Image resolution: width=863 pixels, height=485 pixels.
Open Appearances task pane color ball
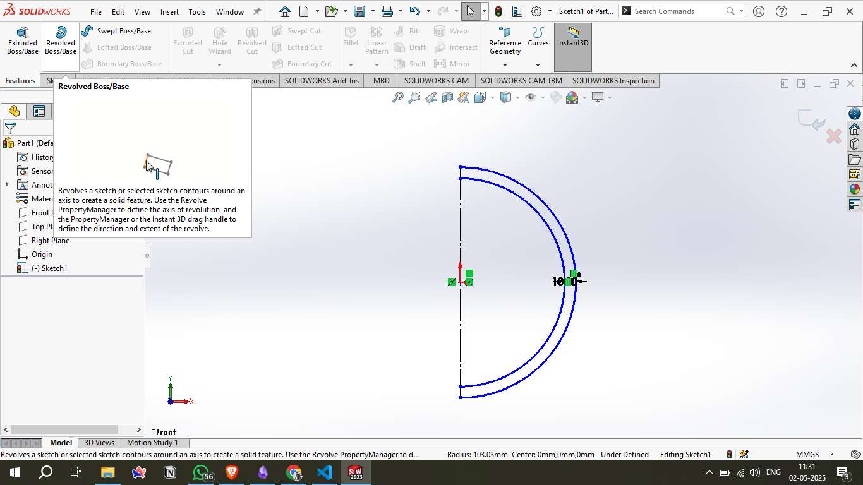pos(855,189)
